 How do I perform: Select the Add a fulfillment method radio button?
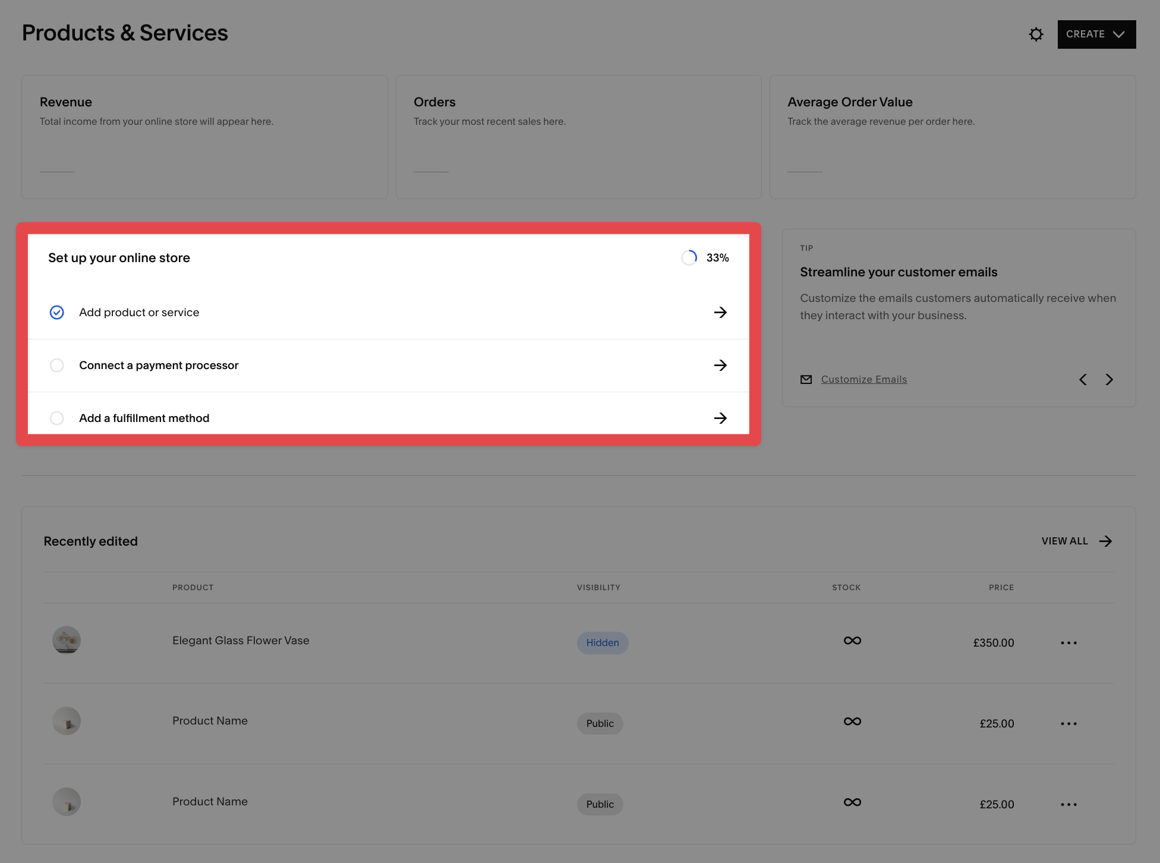56,418
